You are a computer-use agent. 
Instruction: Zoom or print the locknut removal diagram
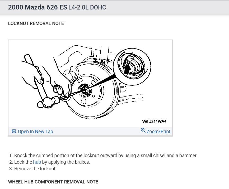click(x=158, y=131)
